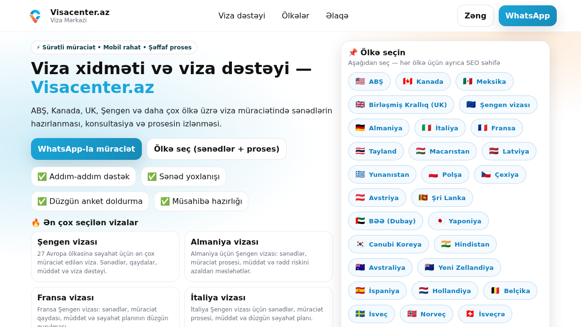This screenshot has height=327, width=581.
Task: Choose Birləşmiş Krallıq (UK) chip
Action: click(401, 105)
